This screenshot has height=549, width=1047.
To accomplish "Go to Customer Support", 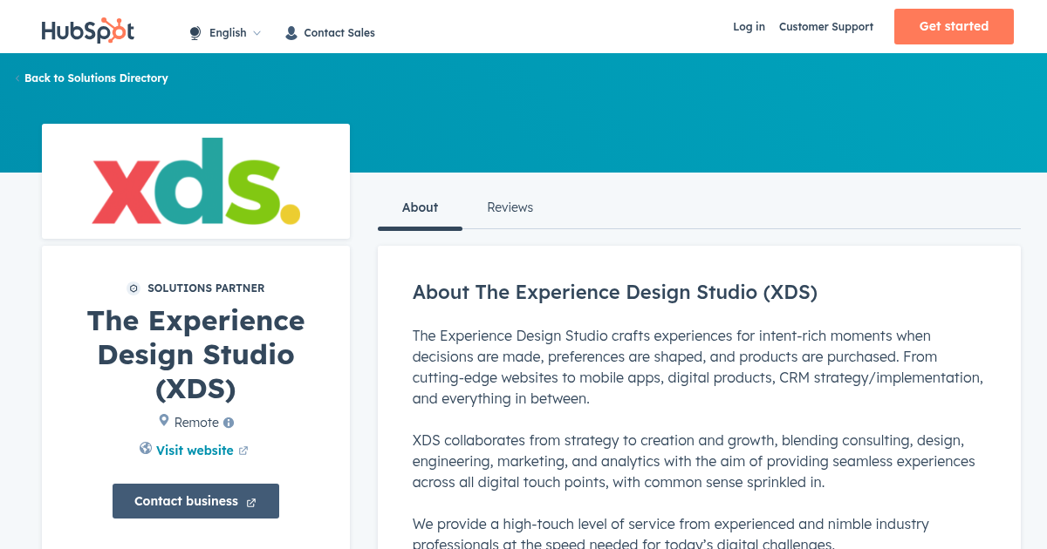I will pyautogui.click(x=825, y=27).
